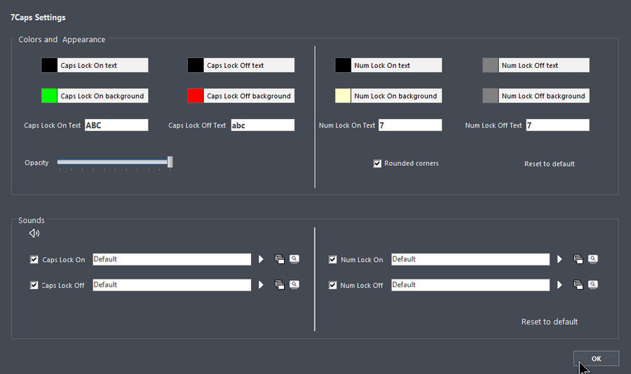This screenshot has height=374, width=631.
Task: Confirm settings with the OK button
Action: (x=597, y=359)
